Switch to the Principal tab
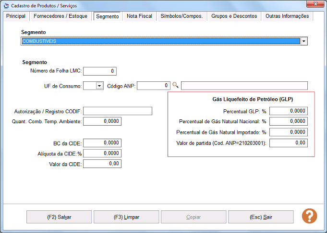 tap(16, 16)
